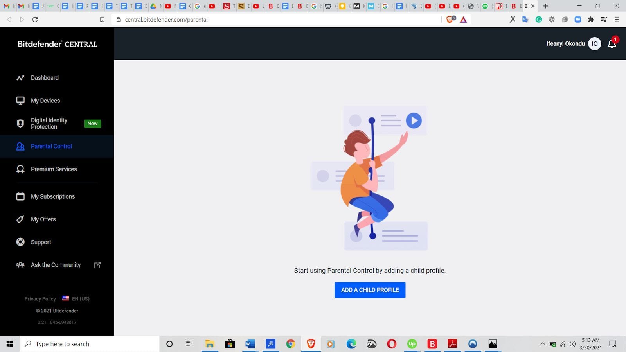Screen dimensions: 626x352
Task: Click the notification bell icon
Action: click(612, 44)
